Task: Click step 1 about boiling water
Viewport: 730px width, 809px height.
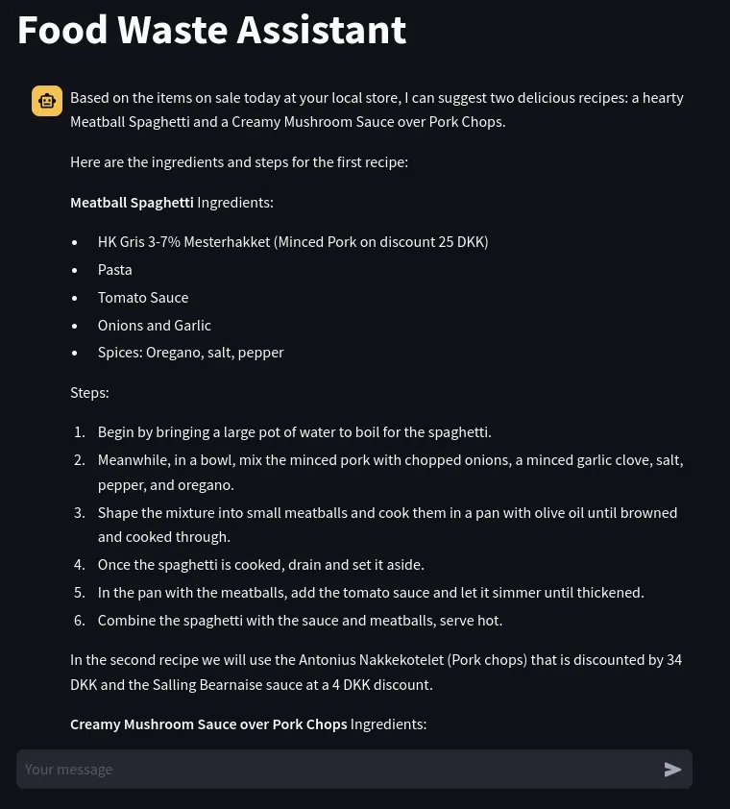Action: [x=294, y=432]
